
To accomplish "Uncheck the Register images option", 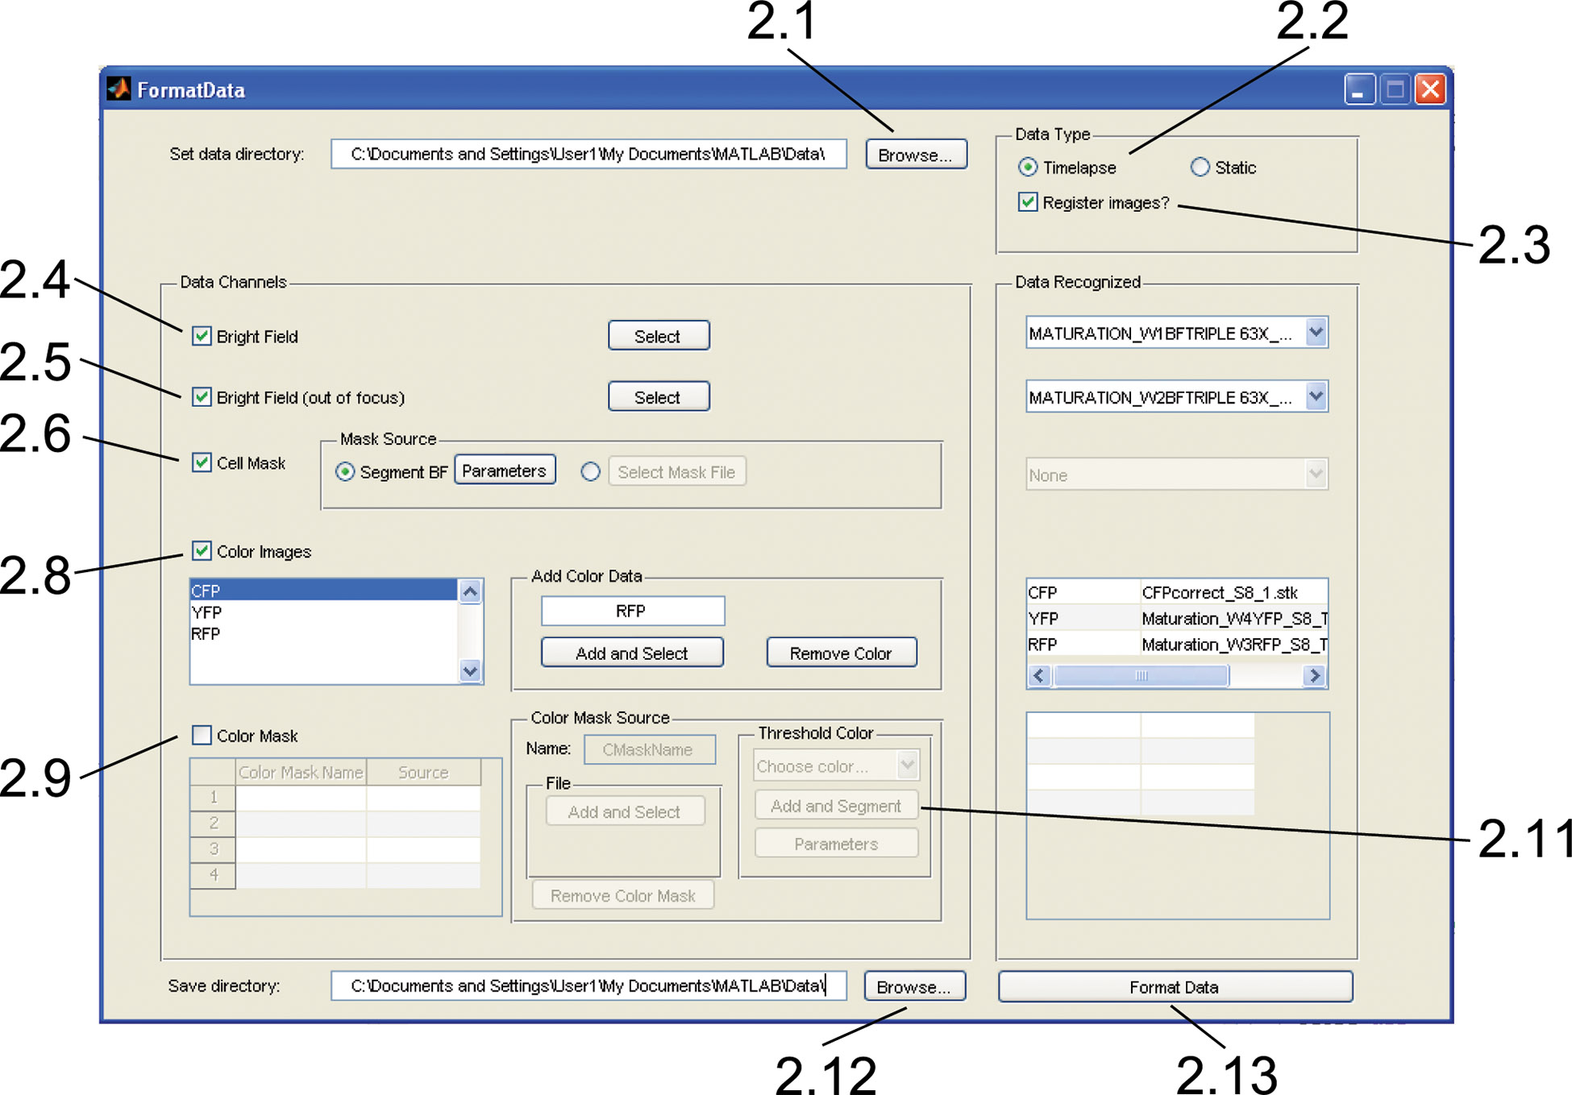I will pyautogui.click(x=1028, y=201).
